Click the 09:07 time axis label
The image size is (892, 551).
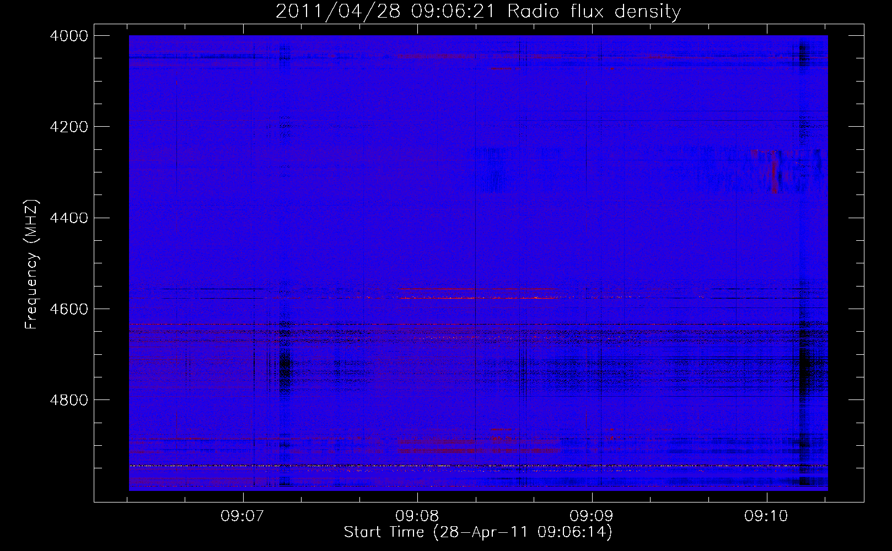pyautogui.click(x=243, y=516)
